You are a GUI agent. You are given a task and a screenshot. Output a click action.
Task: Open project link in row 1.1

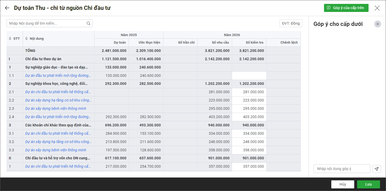click(x=58, y=76)
